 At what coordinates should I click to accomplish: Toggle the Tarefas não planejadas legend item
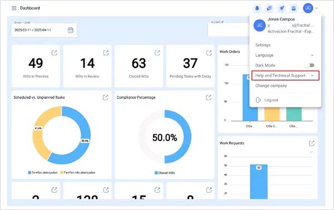[78, 173]
